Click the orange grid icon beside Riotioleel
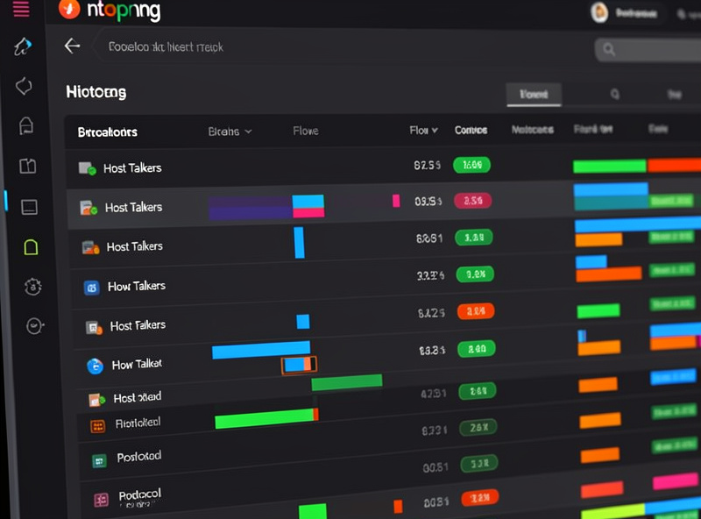The image size is (701, 519). [x=97, y=426]
